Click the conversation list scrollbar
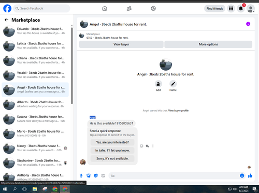The height and width of the screenshot is (193, 259). coord(72,66)
